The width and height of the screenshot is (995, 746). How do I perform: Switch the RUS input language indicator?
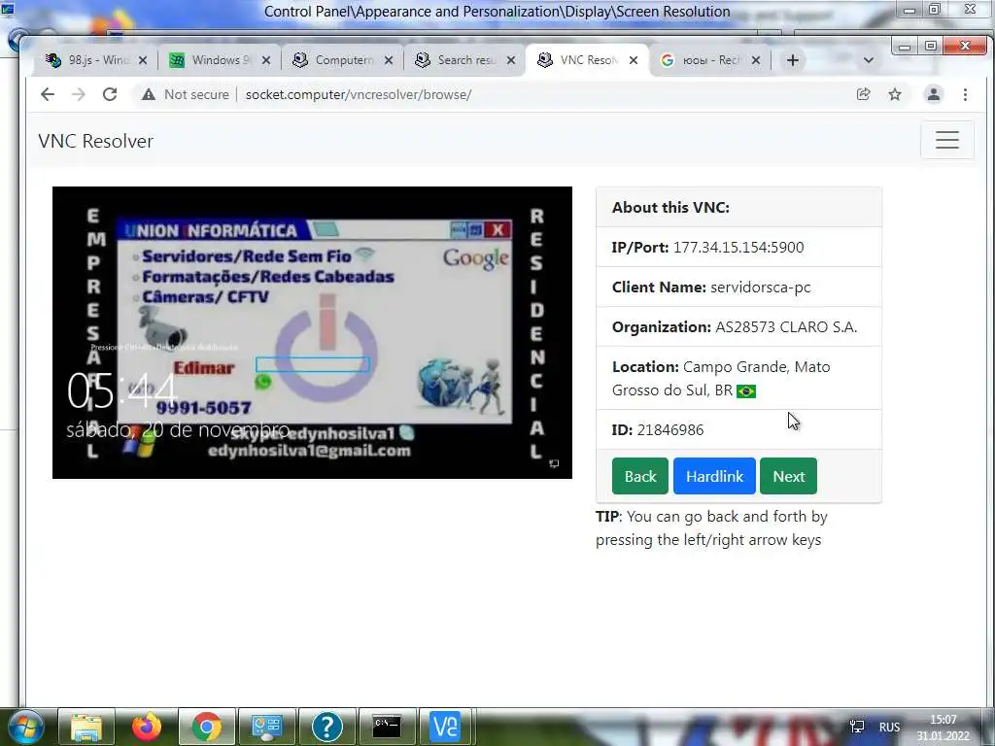890,727
